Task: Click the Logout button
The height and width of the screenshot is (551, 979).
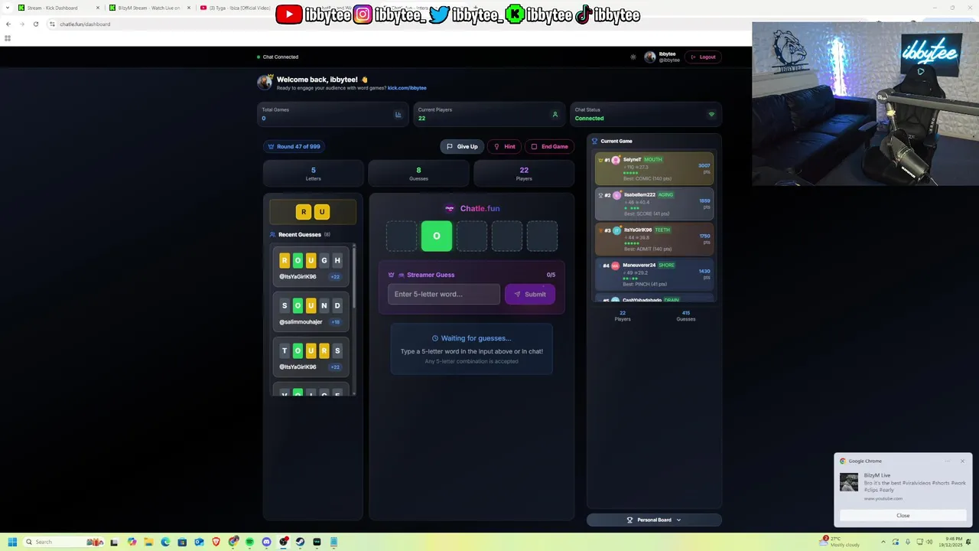Action: click(x=703, y=57)
